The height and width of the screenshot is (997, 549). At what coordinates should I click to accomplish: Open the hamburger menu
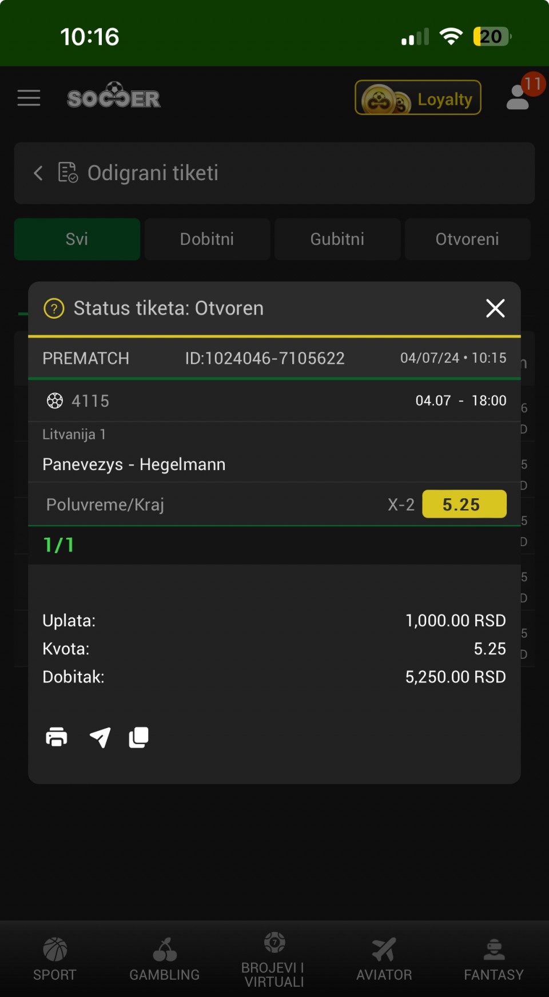[x=29, y=98]
